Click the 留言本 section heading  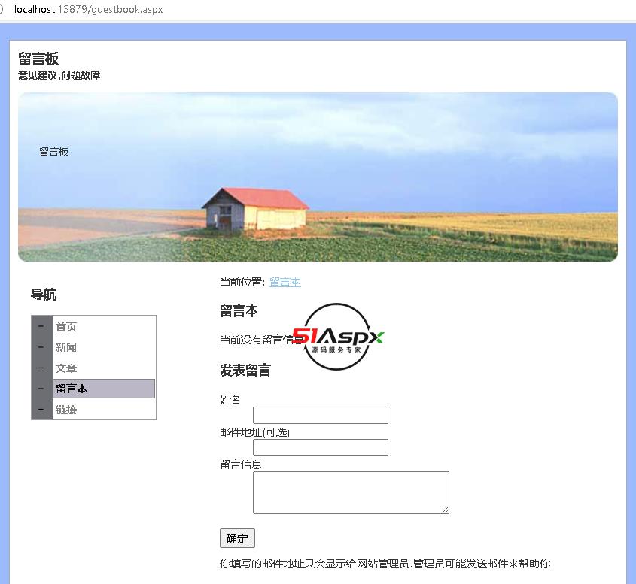tap(239, 311)
